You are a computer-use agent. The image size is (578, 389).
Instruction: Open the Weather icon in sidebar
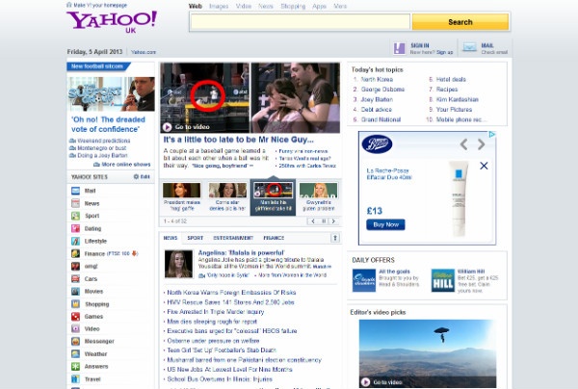[x=75, y=353]
